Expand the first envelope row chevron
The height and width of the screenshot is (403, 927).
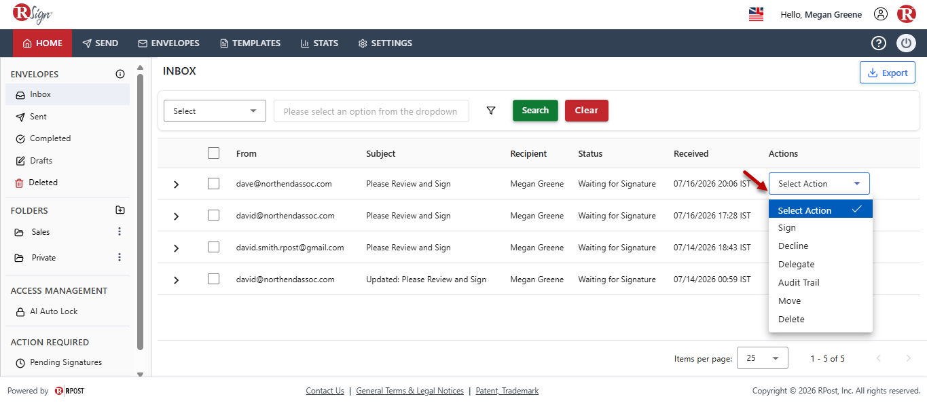(x=176, y=185)
